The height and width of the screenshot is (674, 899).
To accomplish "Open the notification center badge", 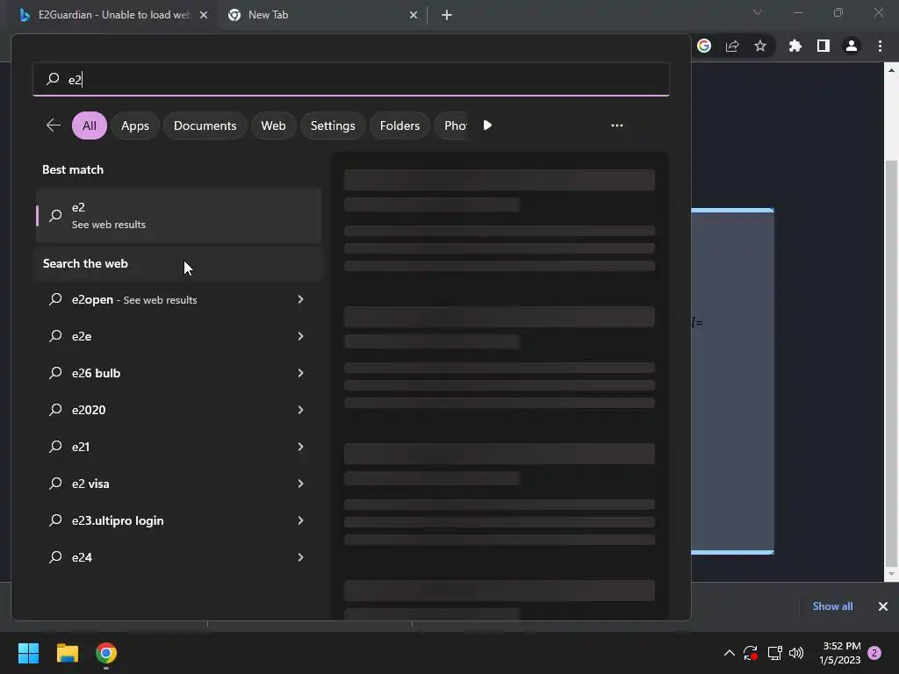I will pos(874,653).
